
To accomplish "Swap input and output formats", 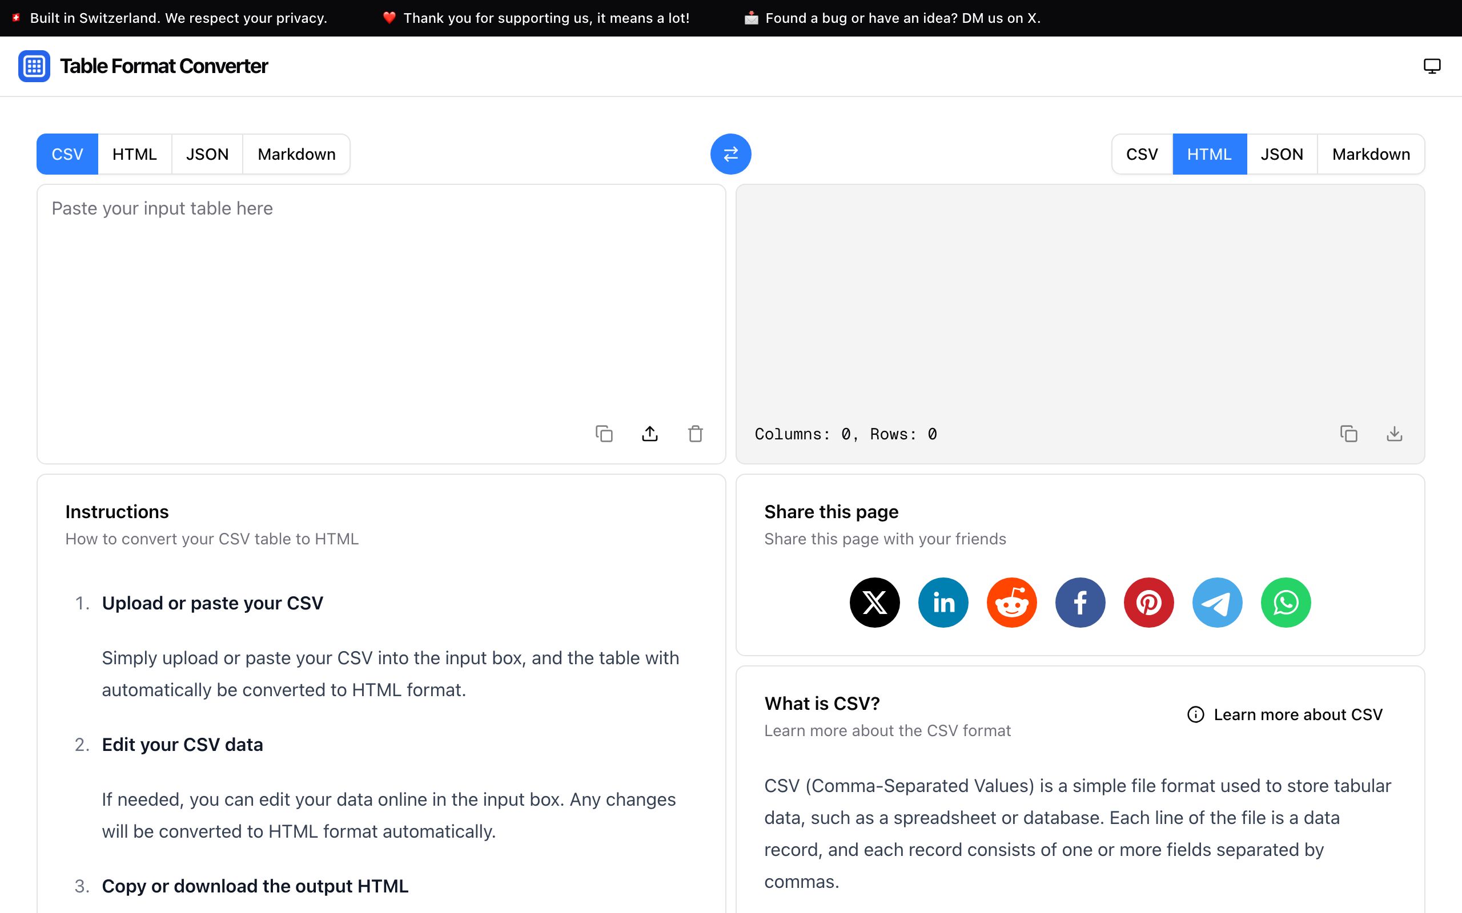I will (730, 154).
